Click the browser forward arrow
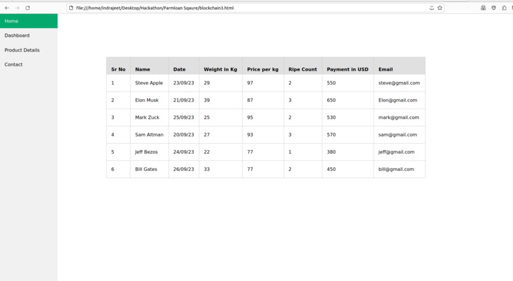This screenshot has height=281, width=513. pos(17,8)
